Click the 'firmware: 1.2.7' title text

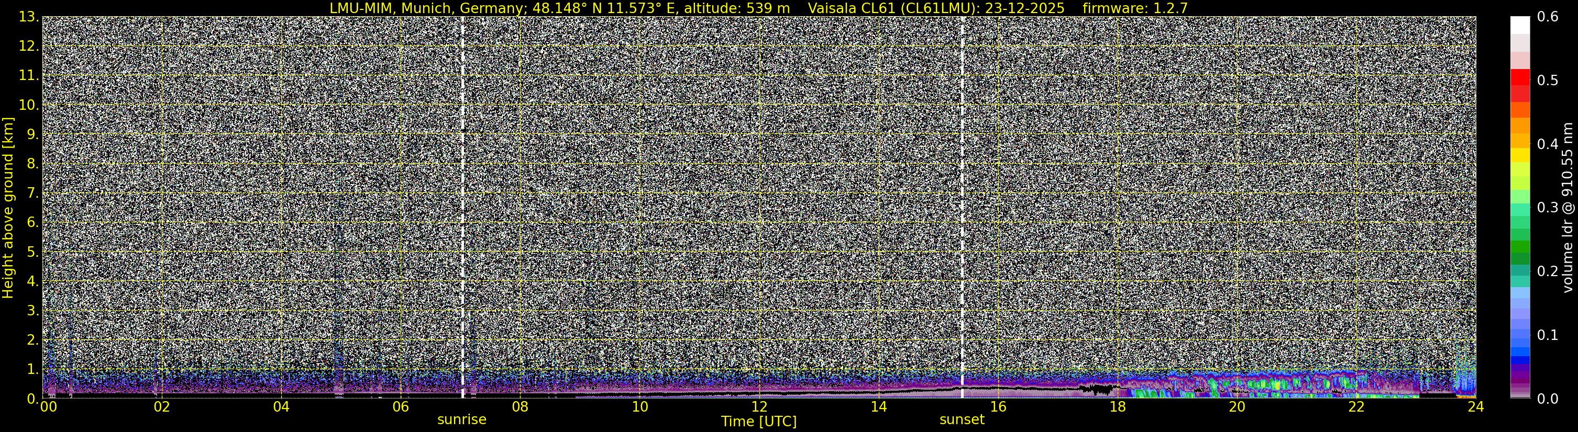(1134, 8)
